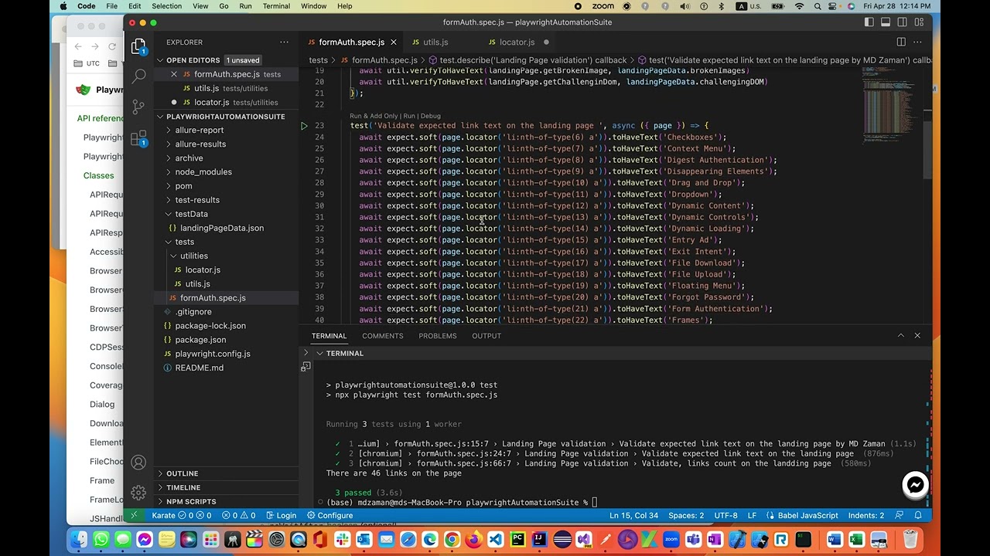Open the Extensions view
Screen dimensions: 990x556
click(x=138, y=138)
